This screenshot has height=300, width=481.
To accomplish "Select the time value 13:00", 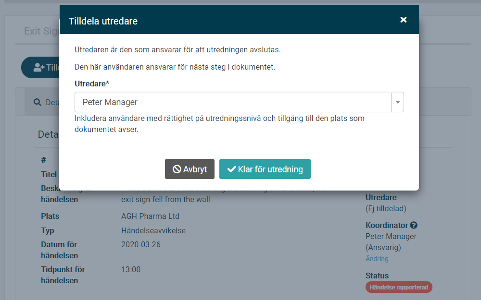I will click(131, 269).
